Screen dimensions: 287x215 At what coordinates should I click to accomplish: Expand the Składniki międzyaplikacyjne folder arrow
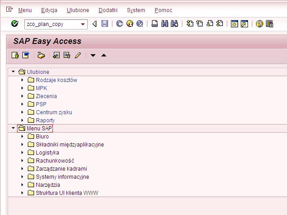[x=22, y=144]
